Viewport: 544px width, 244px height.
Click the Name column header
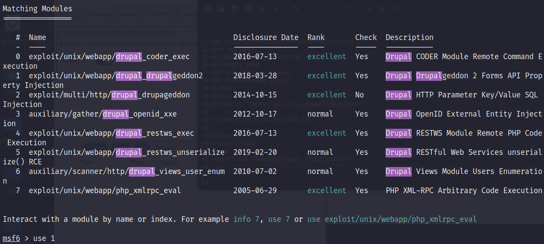pyautogui.click(x=37, y=37)
